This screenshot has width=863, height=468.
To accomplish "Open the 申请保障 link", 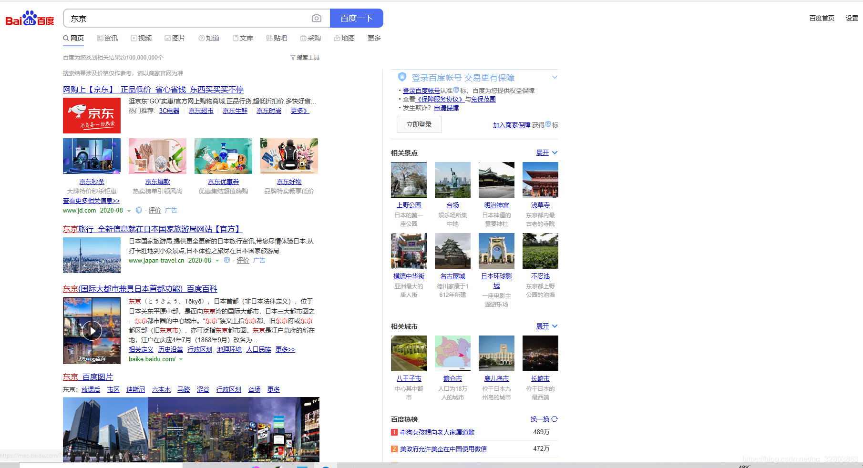I will (446, 108).
